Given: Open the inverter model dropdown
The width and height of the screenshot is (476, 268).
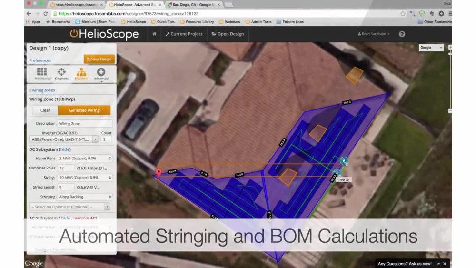Looking at the screenshot, I should tap(63, 139).
